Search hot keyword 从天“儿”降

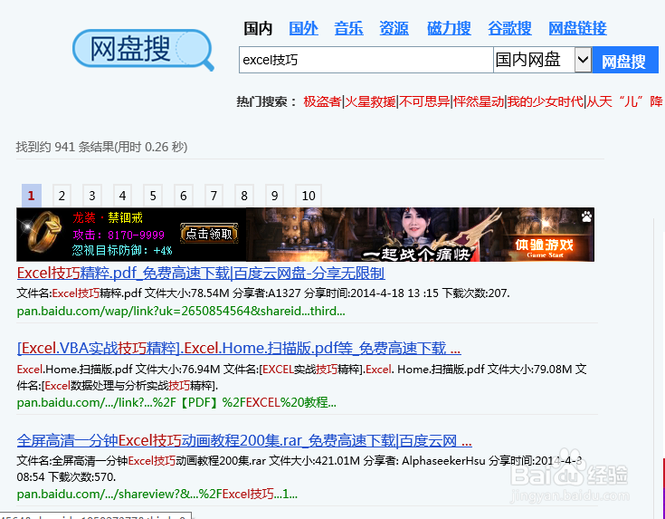pyautogui.click(x=624, y=101)
